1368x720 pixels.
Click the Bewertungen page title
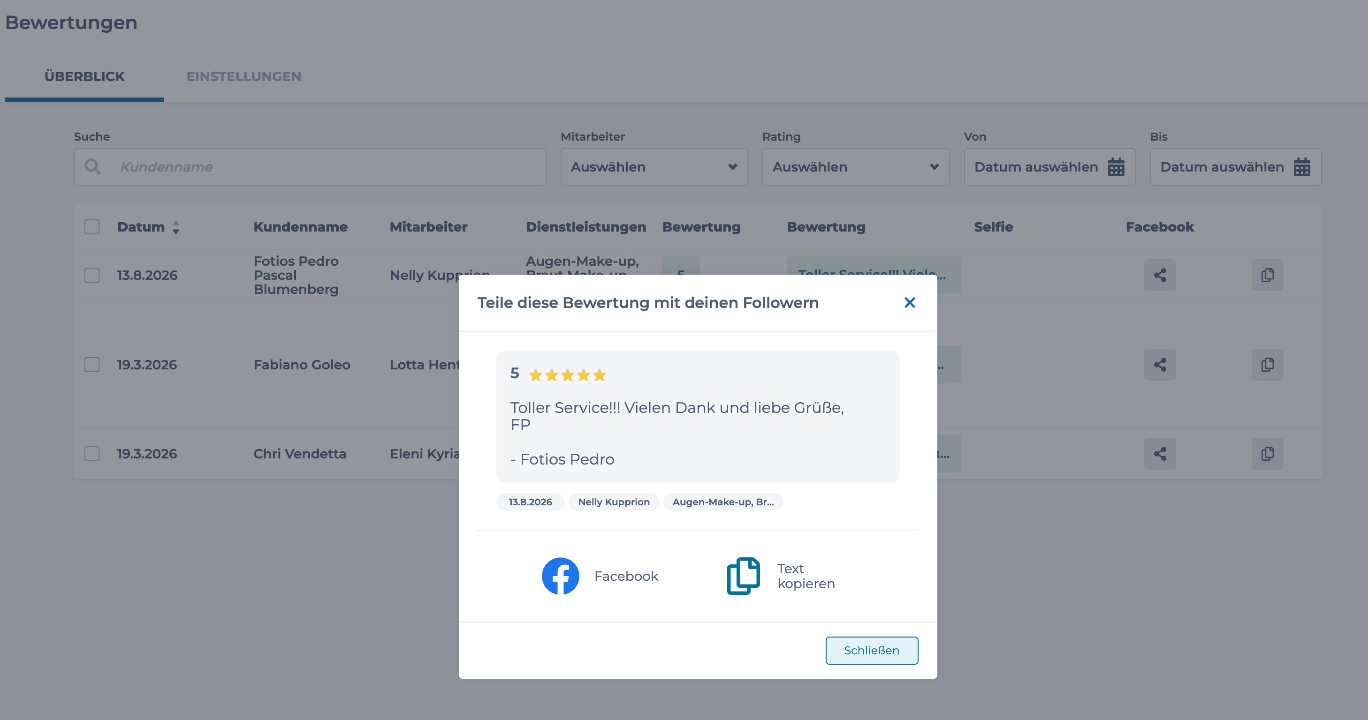pyautogui.click(x=71, y=23)
